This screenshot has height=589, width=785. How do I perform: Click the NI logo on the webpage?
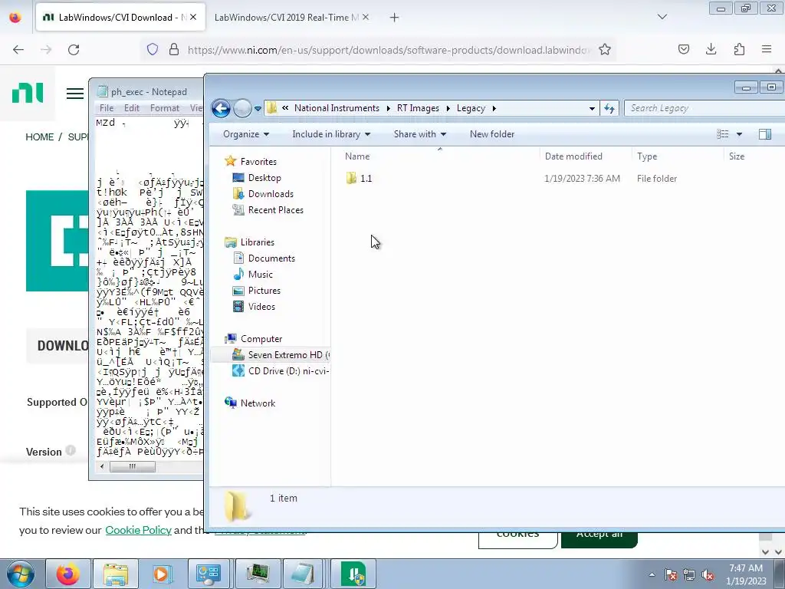[28, 93]
